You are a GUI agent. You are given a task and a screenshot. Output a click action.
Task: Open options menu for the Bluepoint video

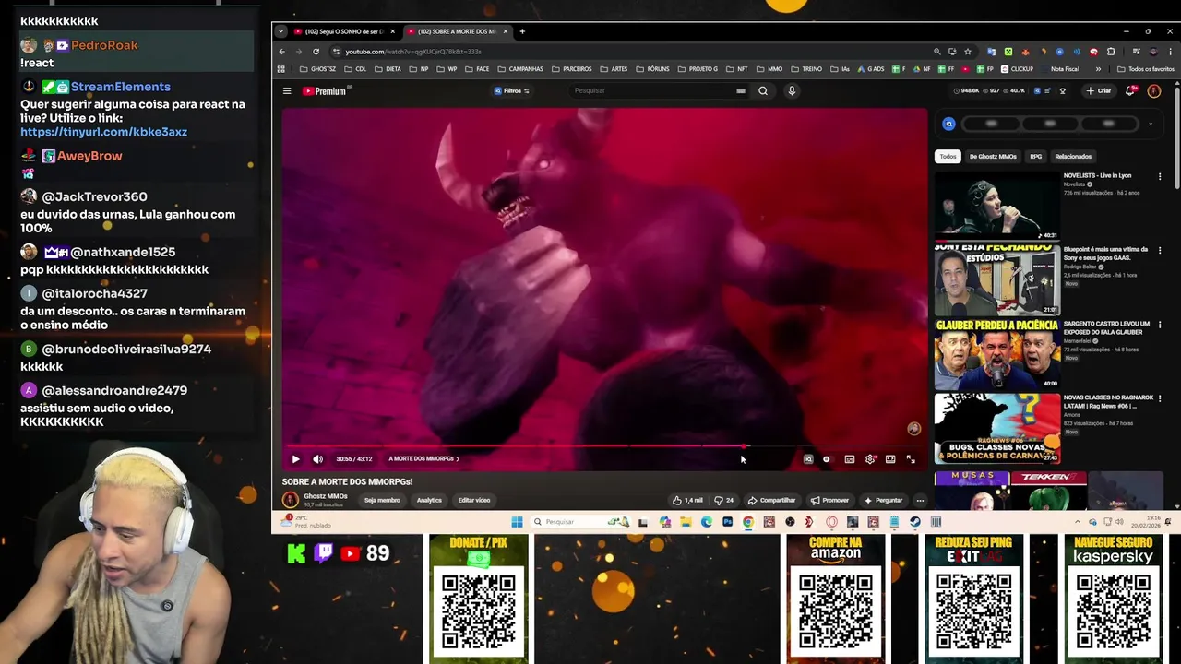tap(1160, 251)
